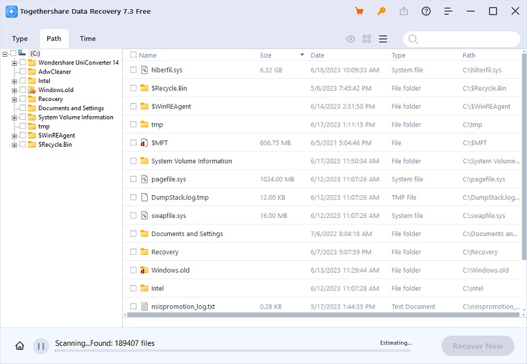This screenshot has height=364, width=527.
Task: Sort by the Date column header
Action: click(x=318, y=55)
